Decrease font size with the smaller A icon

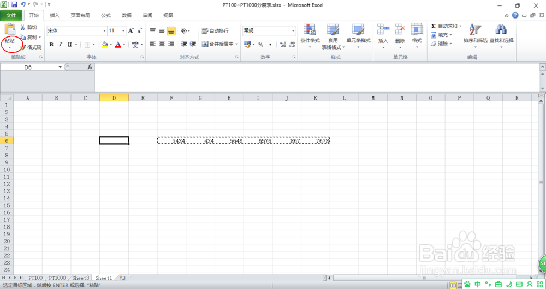coord(140,31)
